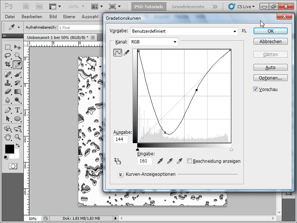Choose pencil draw-curve mode in Gradationskurven

126,53
